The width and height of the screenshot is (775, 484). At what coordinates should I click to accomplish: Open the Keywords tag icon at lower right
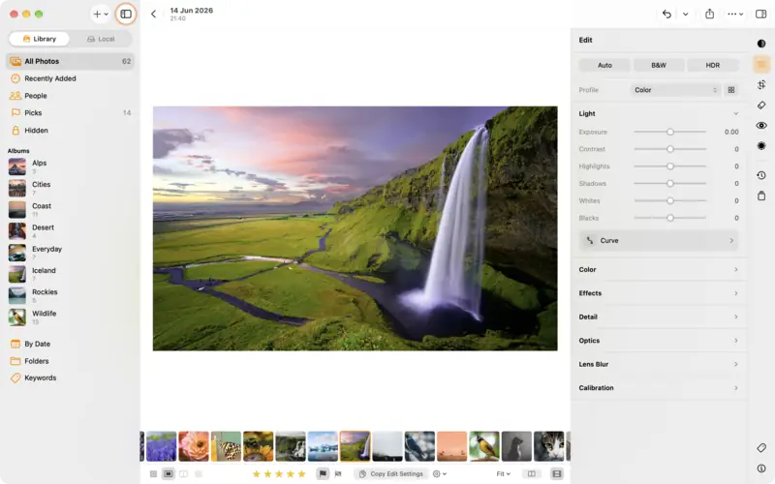[761, 448]
